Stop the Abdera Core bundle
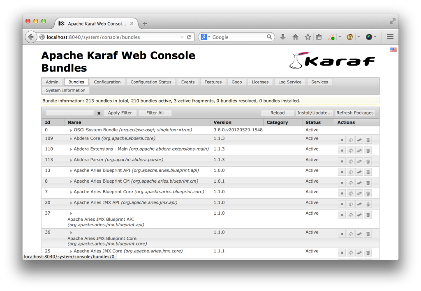The height and width of the screenshot is (291, 421). point(342,140)
